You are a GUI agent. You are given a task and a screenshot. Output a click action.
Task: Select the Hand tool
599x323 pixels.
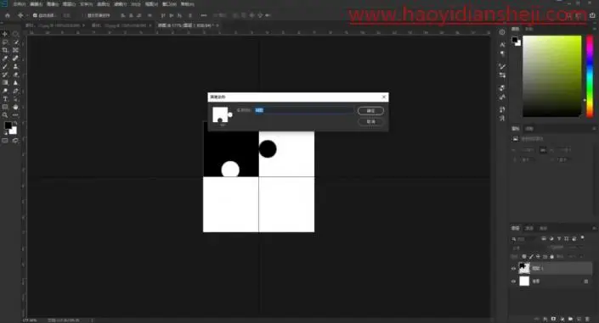point(15,107)
